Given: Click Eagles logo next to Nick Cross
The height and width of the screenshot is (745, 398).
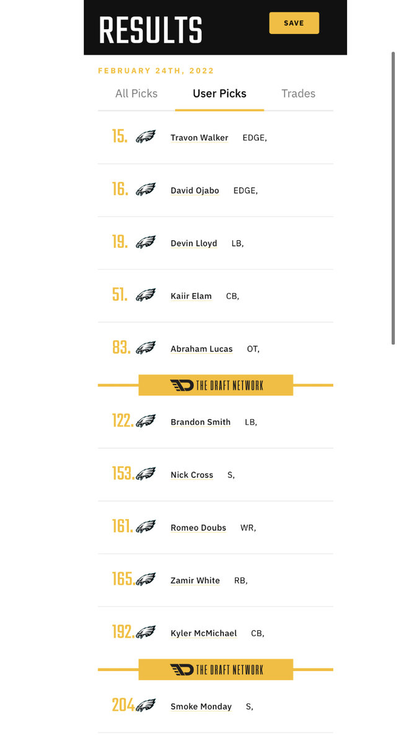Looking at the screenshot, I should pyautogui.click(x=146, y=474).
